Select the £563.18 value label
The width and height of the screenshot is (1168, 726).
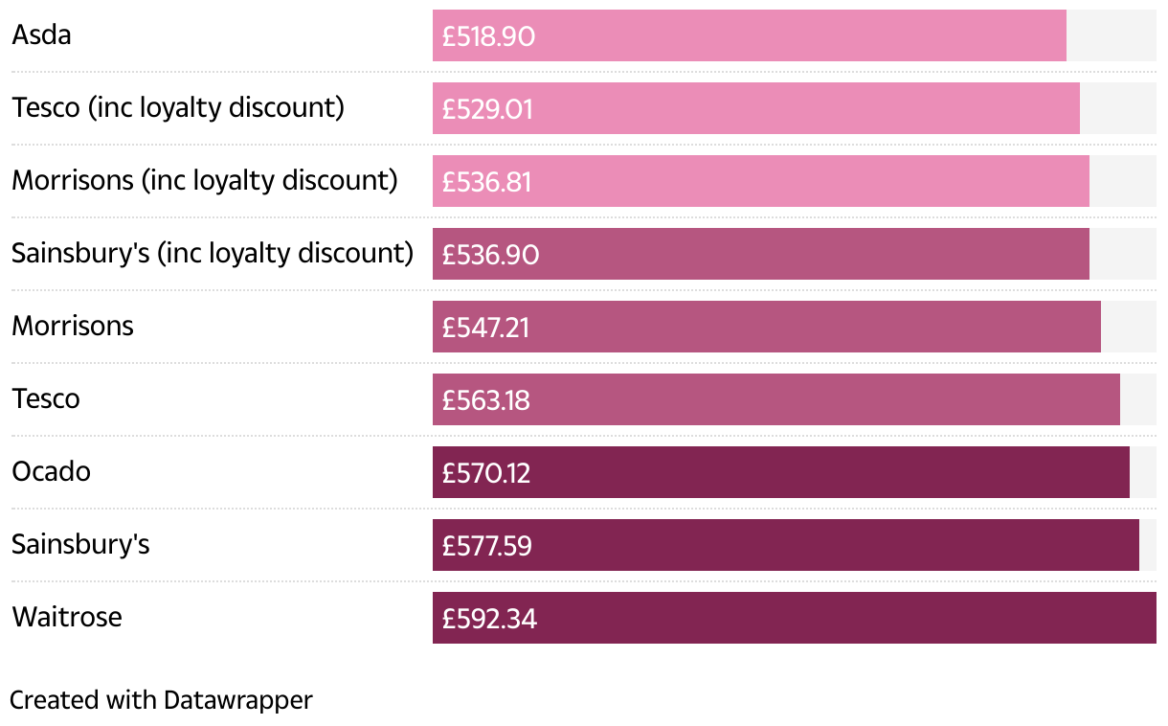point(485,400)
